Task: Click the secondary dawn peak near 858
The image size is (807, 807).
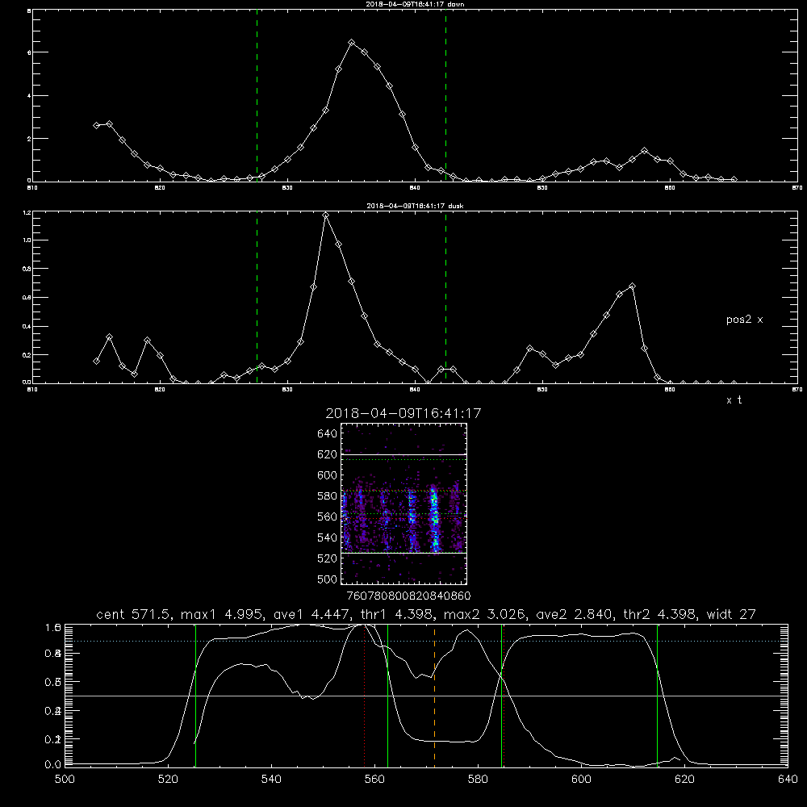Action: pyautogui.click(x=644, y=150)
